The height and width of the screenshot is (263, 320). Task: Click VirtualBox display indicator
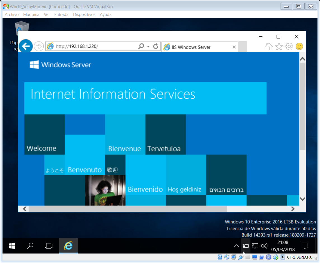[255, 257]
